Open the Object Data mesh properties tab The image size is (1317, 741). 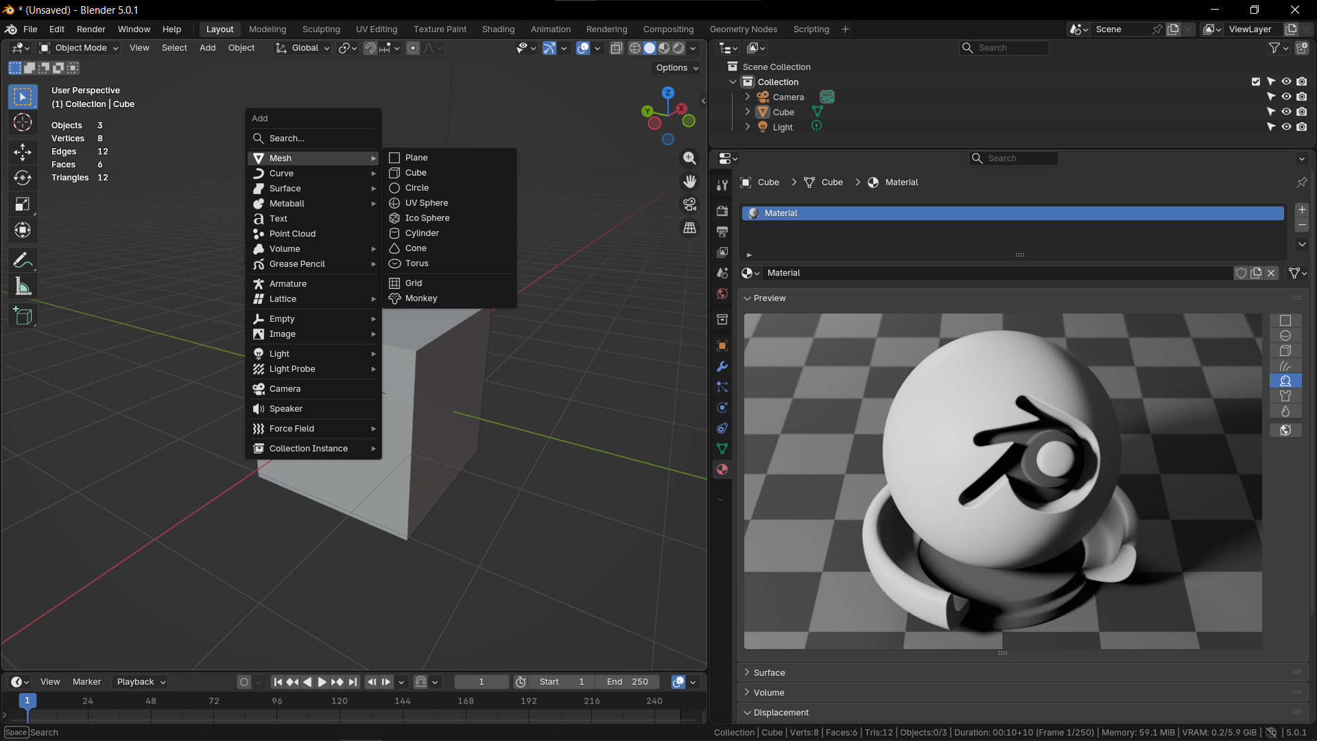coord(722,449)
